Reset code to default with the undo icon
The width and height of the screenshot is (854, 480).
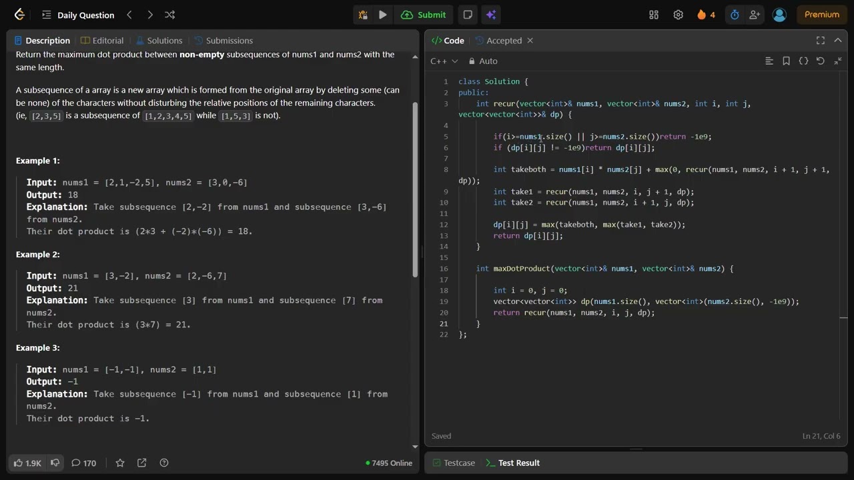tap(821, 61)
